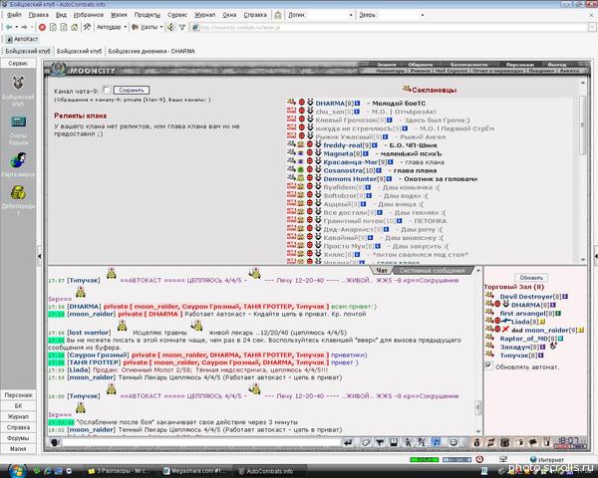Go back with the green back arrow
The image size is (598, 478).
[x=9, y=27]
